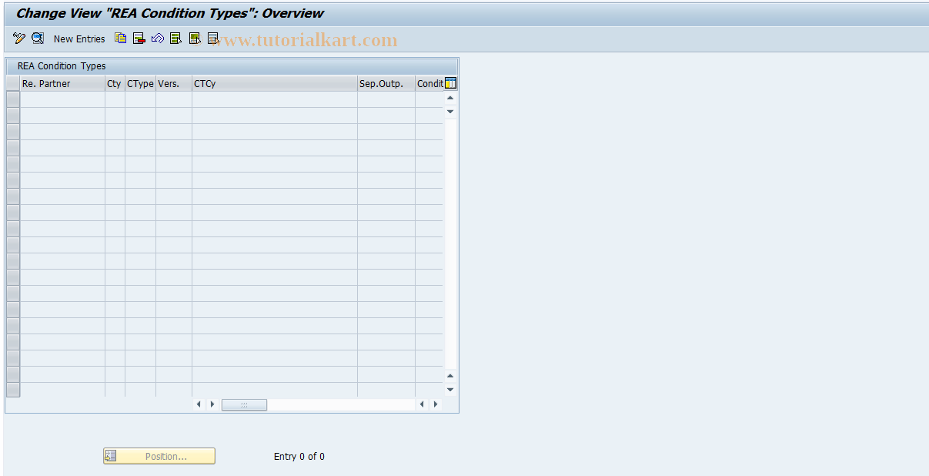Click first row Re. Partner cell
This screenshot has width=929, height=476.
(62, 99)
